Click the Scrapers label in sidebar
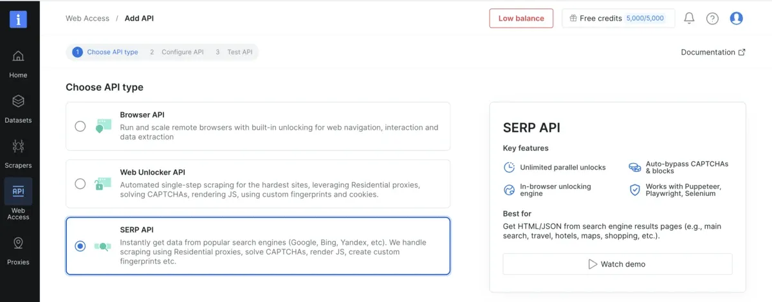772x302 pixels. pyautogui.click(x=18, y=165)
